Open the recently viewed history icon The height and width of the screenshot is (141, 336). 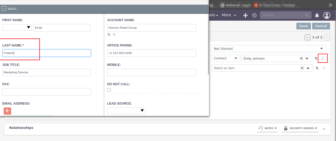(254, 15)
